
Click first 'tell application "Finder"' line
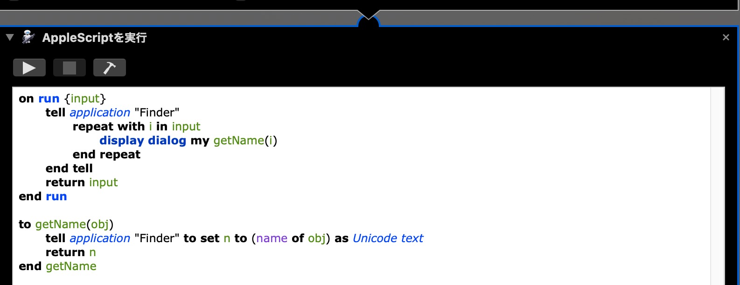pos(112,113)
